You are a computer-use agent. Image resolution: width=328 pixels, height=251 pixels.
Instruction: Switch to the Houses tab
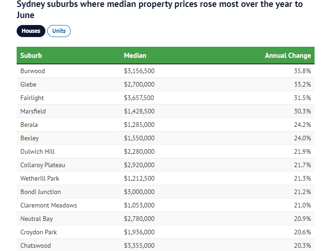pyautogui.click(x=31, y=31)
